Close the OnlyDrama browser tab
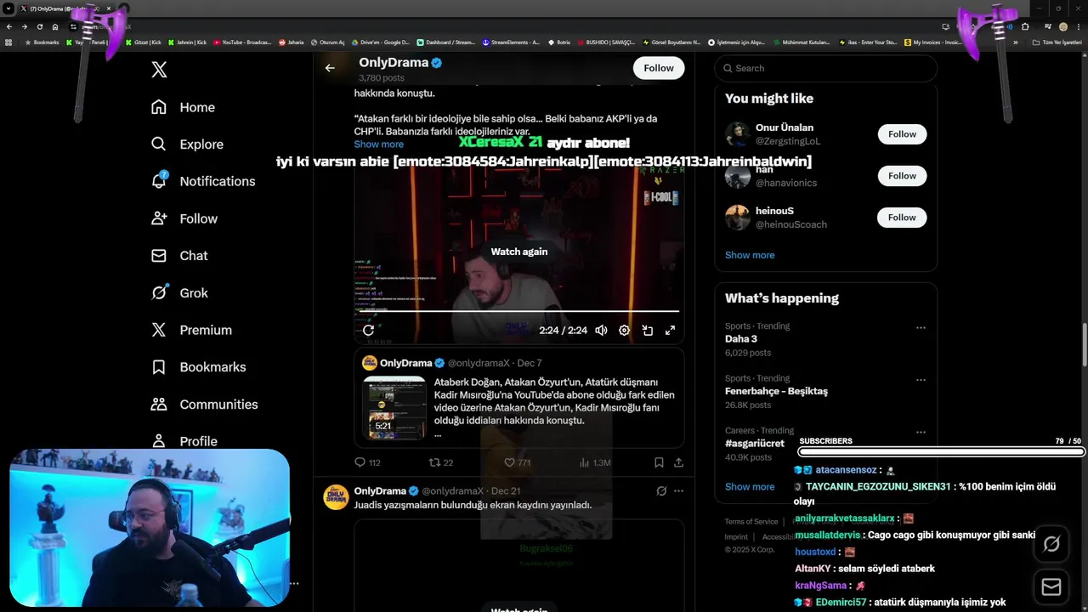Image resolution: width=1088 pixels, height=612 pixels. point(109,8)
